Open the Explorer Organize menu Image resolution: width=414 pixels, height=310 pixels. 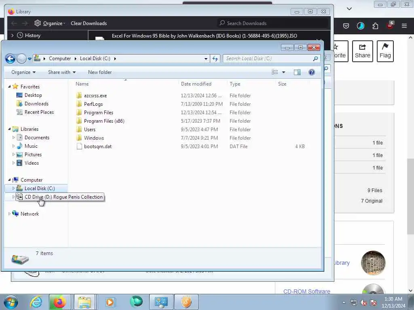click(x=23, y=72)
